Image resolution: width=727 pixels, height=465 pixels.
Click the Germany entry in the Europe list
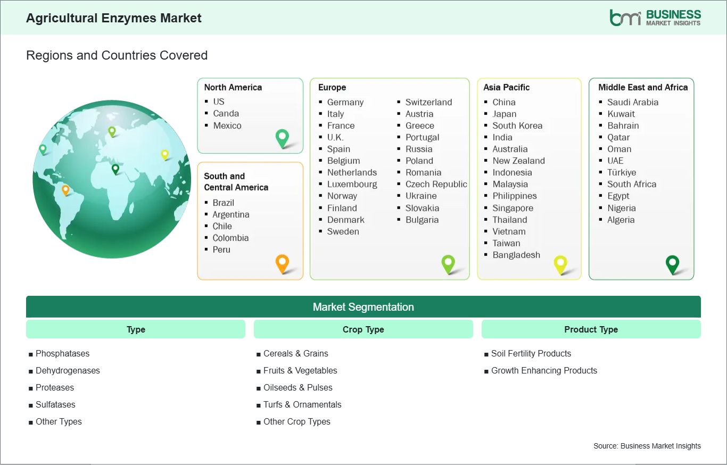(x=345, y=102)
